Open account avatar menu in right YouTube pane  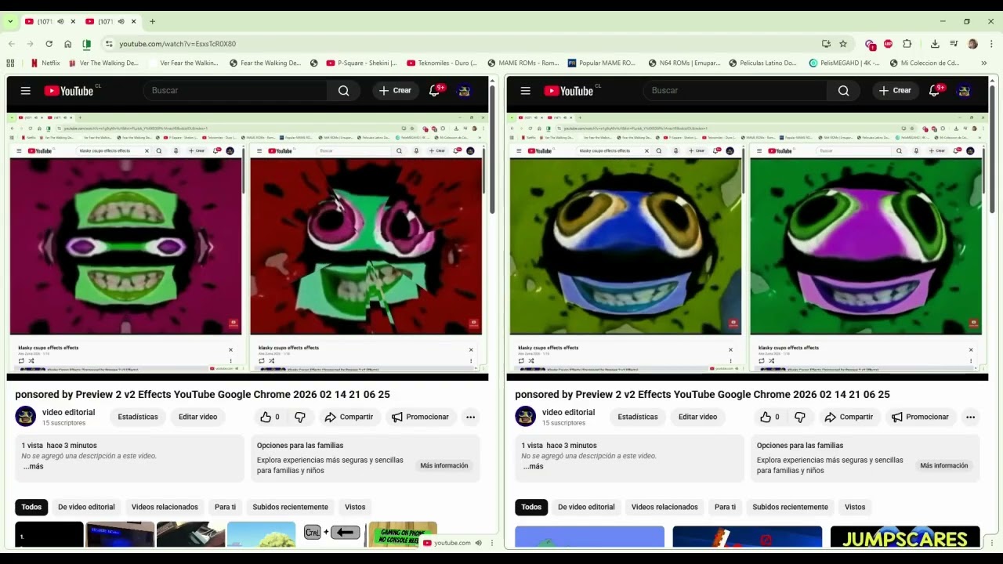[x=964, y=91]
